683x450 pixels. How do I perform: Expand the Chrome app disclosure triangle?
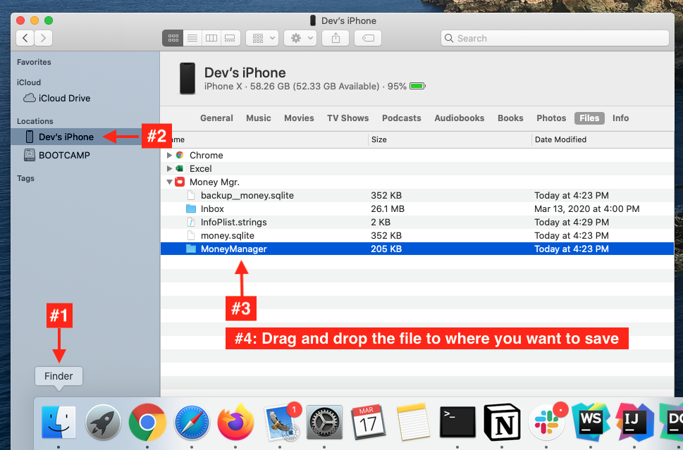pos(169,156)
